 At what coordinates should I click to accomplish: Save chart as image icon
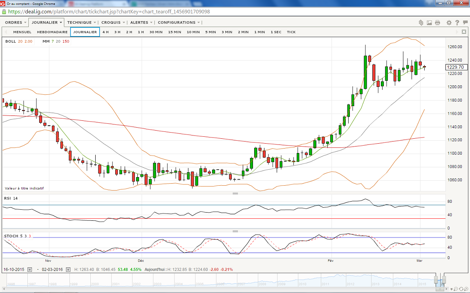click(430, 23)
